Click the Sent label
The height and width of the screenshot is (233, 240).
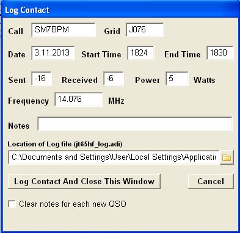point(17,80)
